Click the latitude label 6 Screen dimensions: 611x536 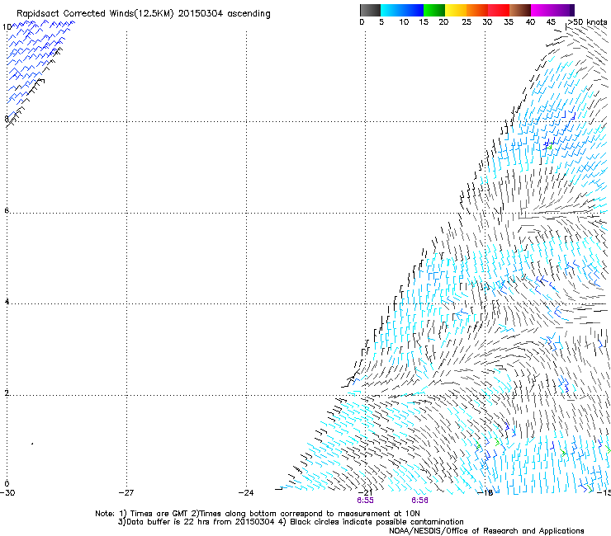[x=7, y=210]
